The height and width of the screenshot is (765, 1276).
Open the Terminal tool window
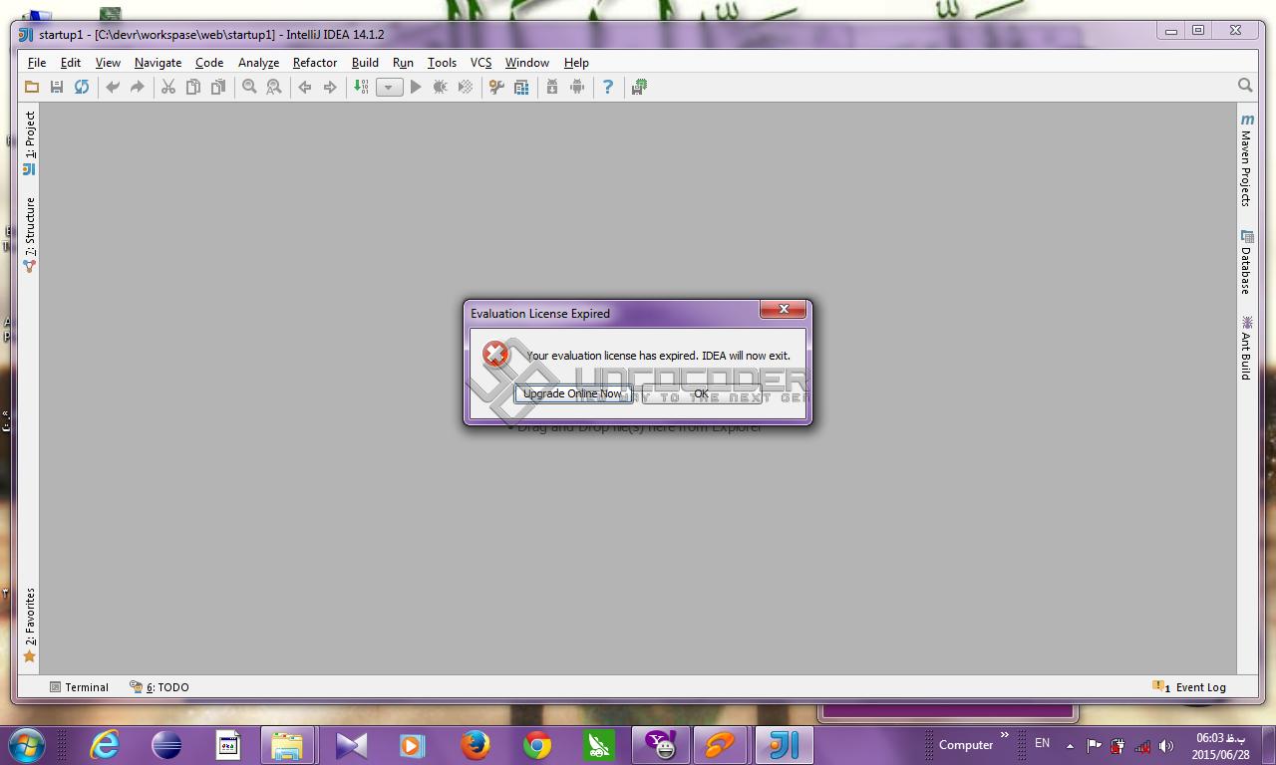point(79,687)
